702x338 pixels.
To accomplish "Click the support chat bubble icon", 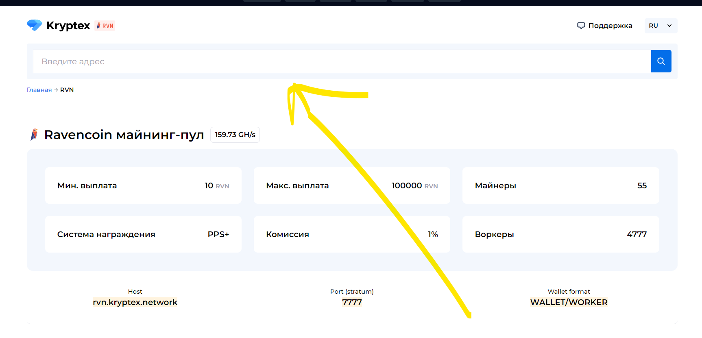I will 581,26.
